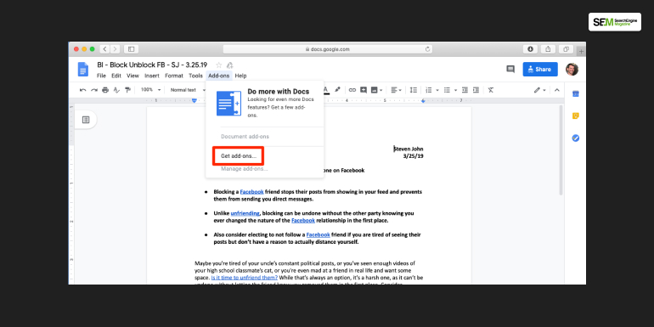654x327 pixels.
Task: Select the left indent ruler marker
Action: point(194,101)
